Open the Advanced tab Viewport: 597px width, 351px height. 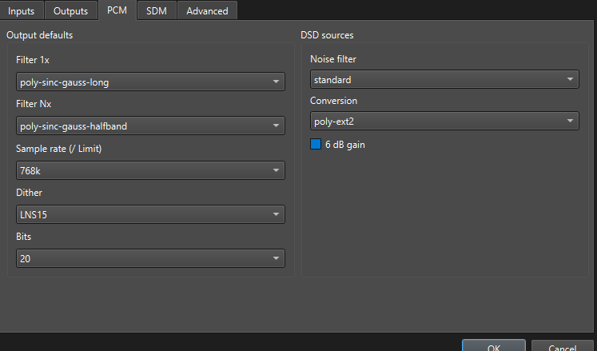207,10
